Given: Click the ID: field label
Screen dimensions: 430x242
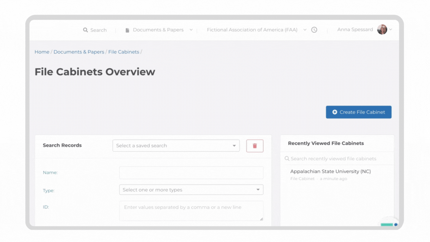Looking at the screenshot, I should coord(46,207).
